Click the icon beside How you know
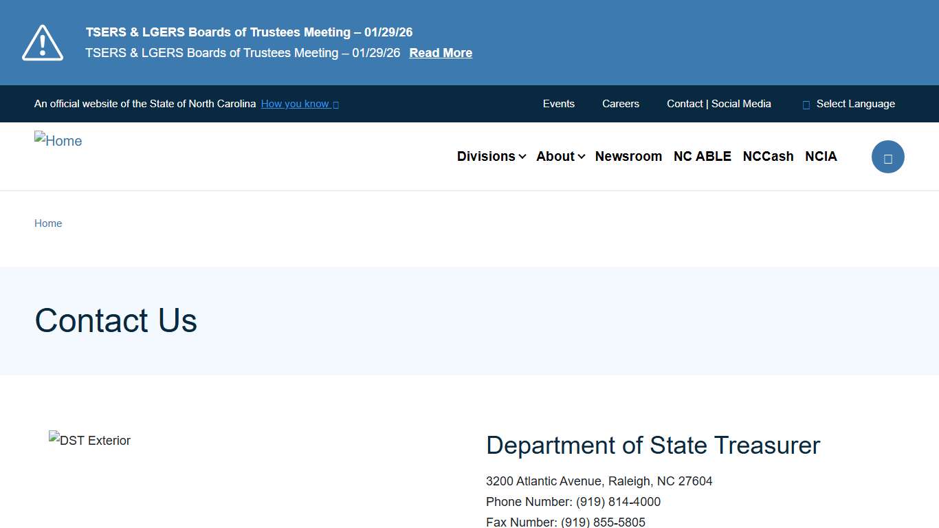 coord(335,104)
